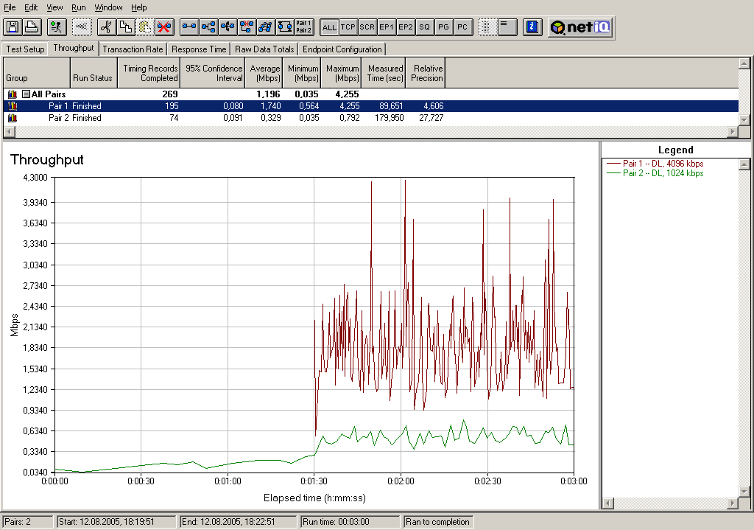This screenshot has width=754, height=530.
Task: Start the test with Run icon
Action: click(x=57, y=27)
